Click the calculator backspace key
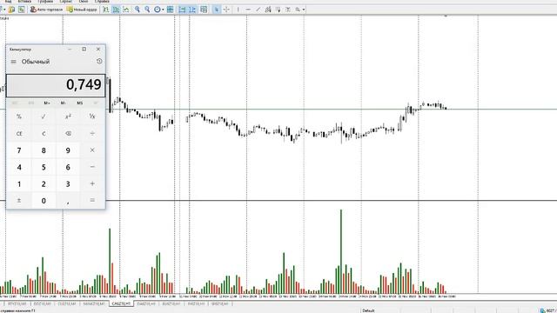Viewport: 557px width, 313px height. point(68,133)
